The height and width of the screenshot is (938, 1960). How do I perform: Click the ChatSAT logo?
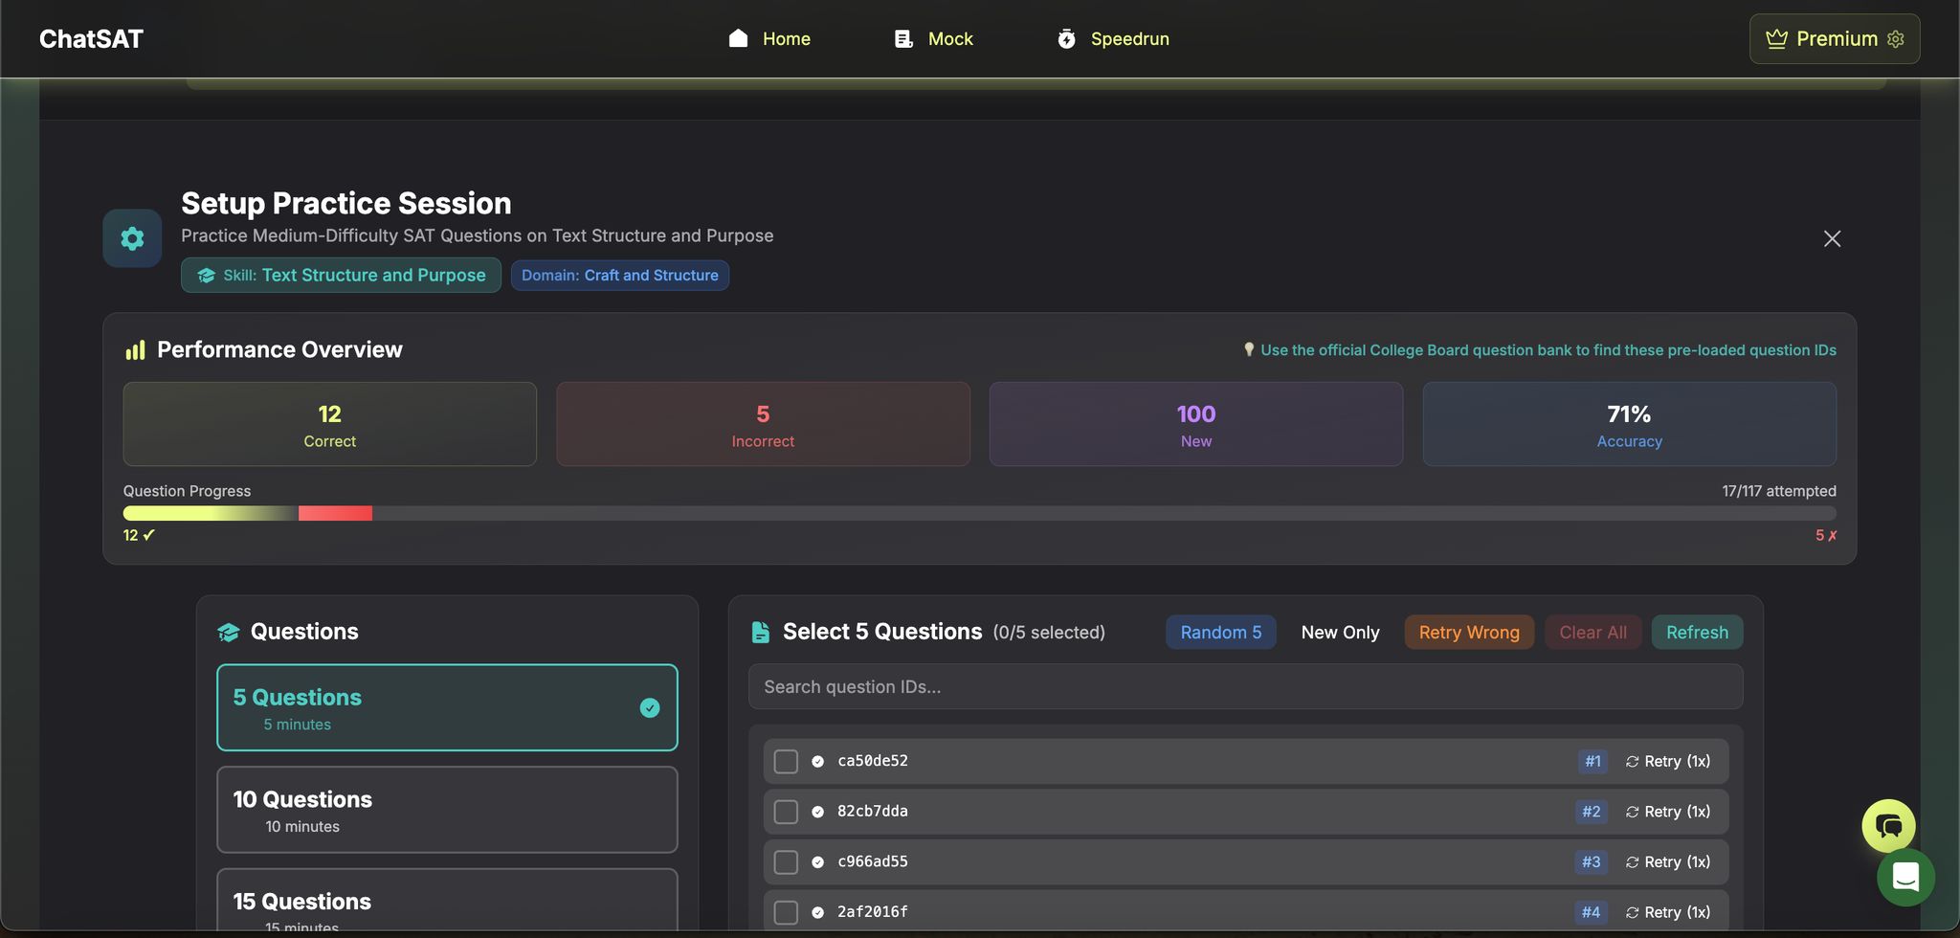click(91, 38)
